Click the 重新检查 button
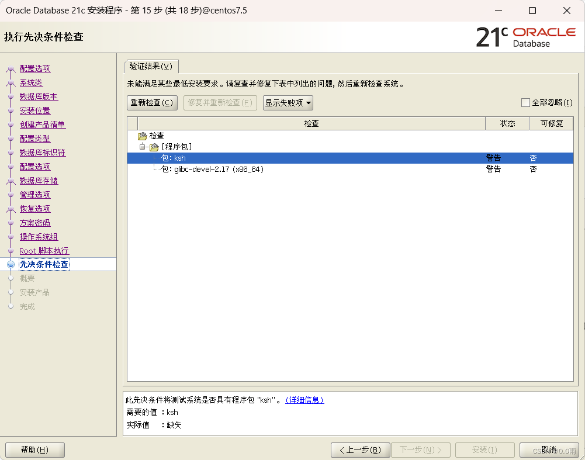This screenshot has height=460, width=585. 152,102
